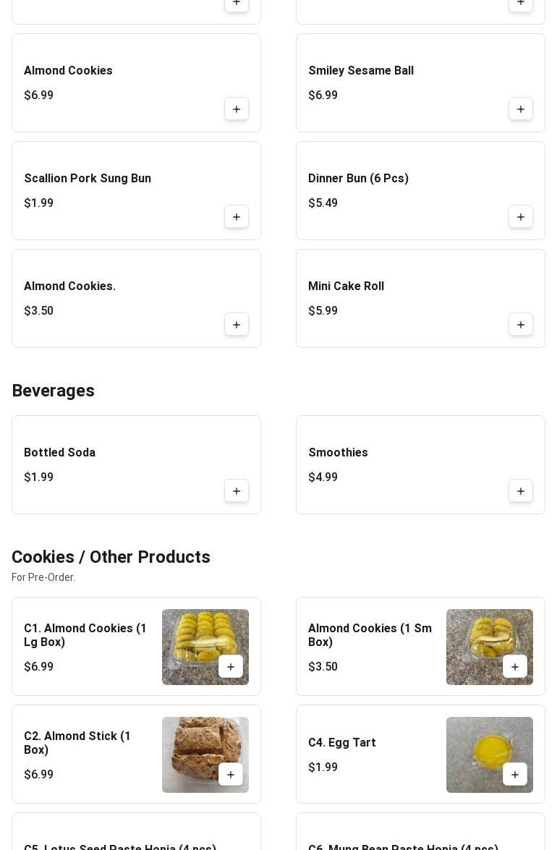Add Smiley Sesame Ball to cart
Image resolution: width=557 pixels, height=850 pixels.
521,109
